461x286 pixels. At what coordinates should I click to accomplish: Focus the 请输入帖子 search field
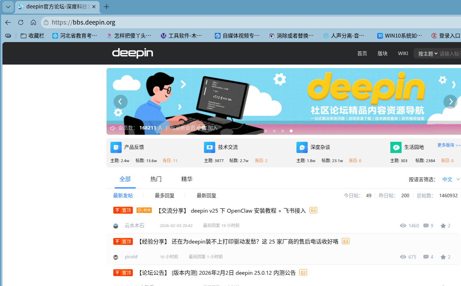(450, 54)
